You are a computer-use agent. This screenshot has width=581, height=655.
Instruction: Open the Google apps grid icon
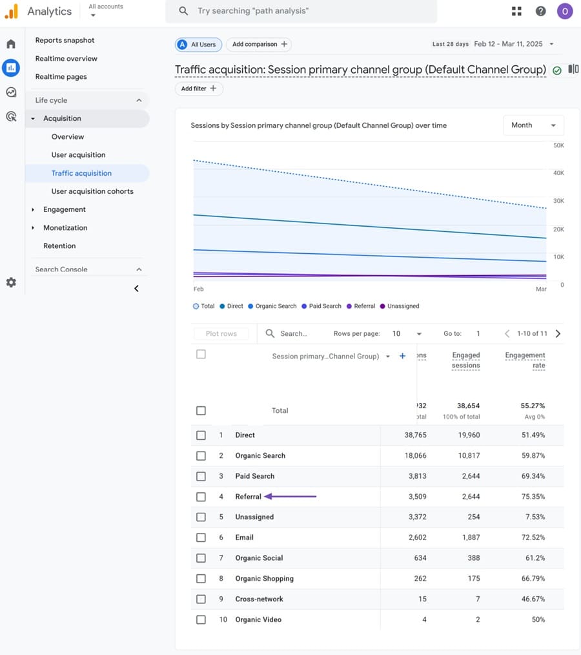click(516, 11)
